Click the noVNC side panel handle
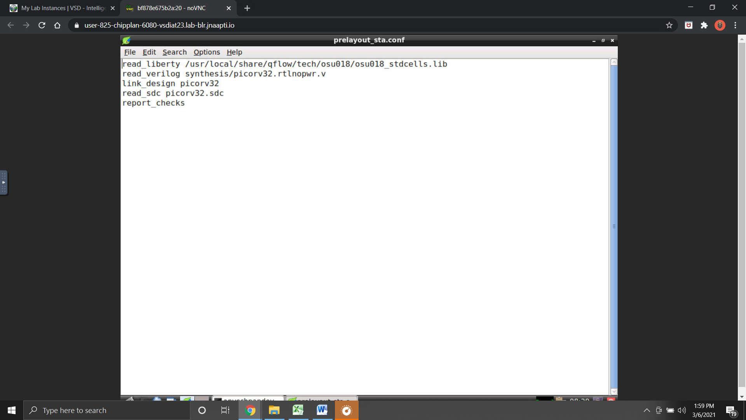Screen dimensions: 746x420 [3, 182]
